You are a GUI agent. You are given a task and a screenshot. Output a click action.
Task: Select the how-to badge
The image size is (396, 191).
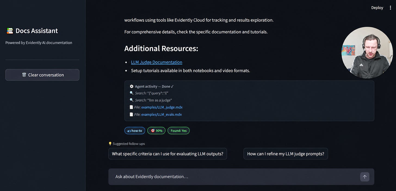(x=135, y=130)
